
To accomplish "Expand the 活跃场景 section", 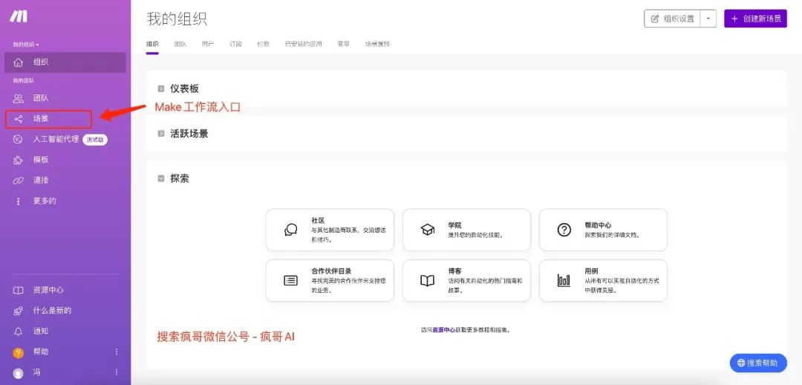I will tap(160, 134).
